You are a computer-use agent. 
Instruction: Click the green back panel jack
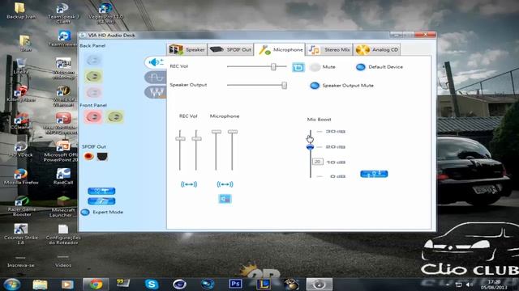93,76
